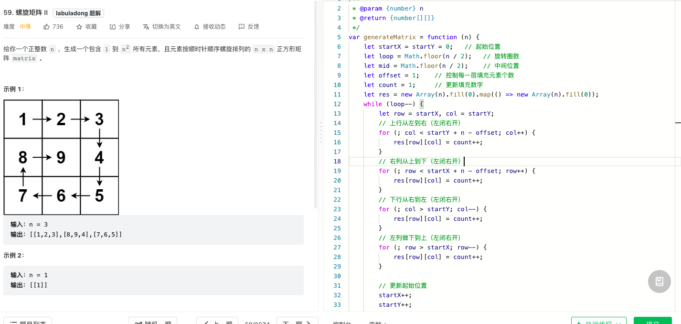
Task: Click the '@return {number[][]}' doc comment
Action: point(394,18)
